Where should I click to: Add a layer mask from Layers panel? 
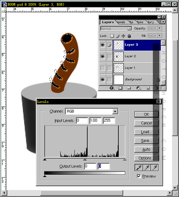pyautogui.click(x=120, y=88)
